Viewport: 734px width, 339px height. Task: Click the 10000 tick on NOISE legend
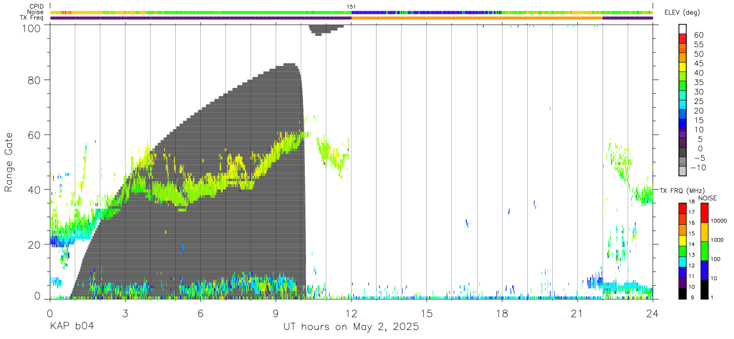(718, 221)
